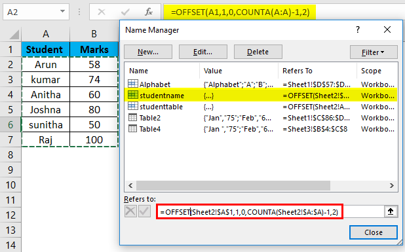Click cell containing Anitha
405x252 pixels.
click(x=46, y=95)
